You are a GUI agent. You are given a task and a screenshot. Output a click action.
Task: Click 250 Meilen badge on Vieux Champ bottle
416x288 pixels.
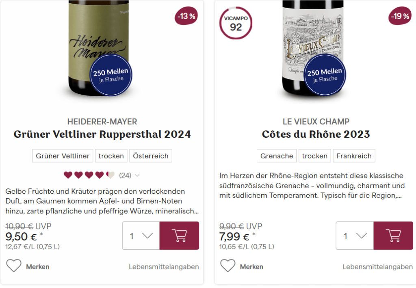[x=325, y=75]
